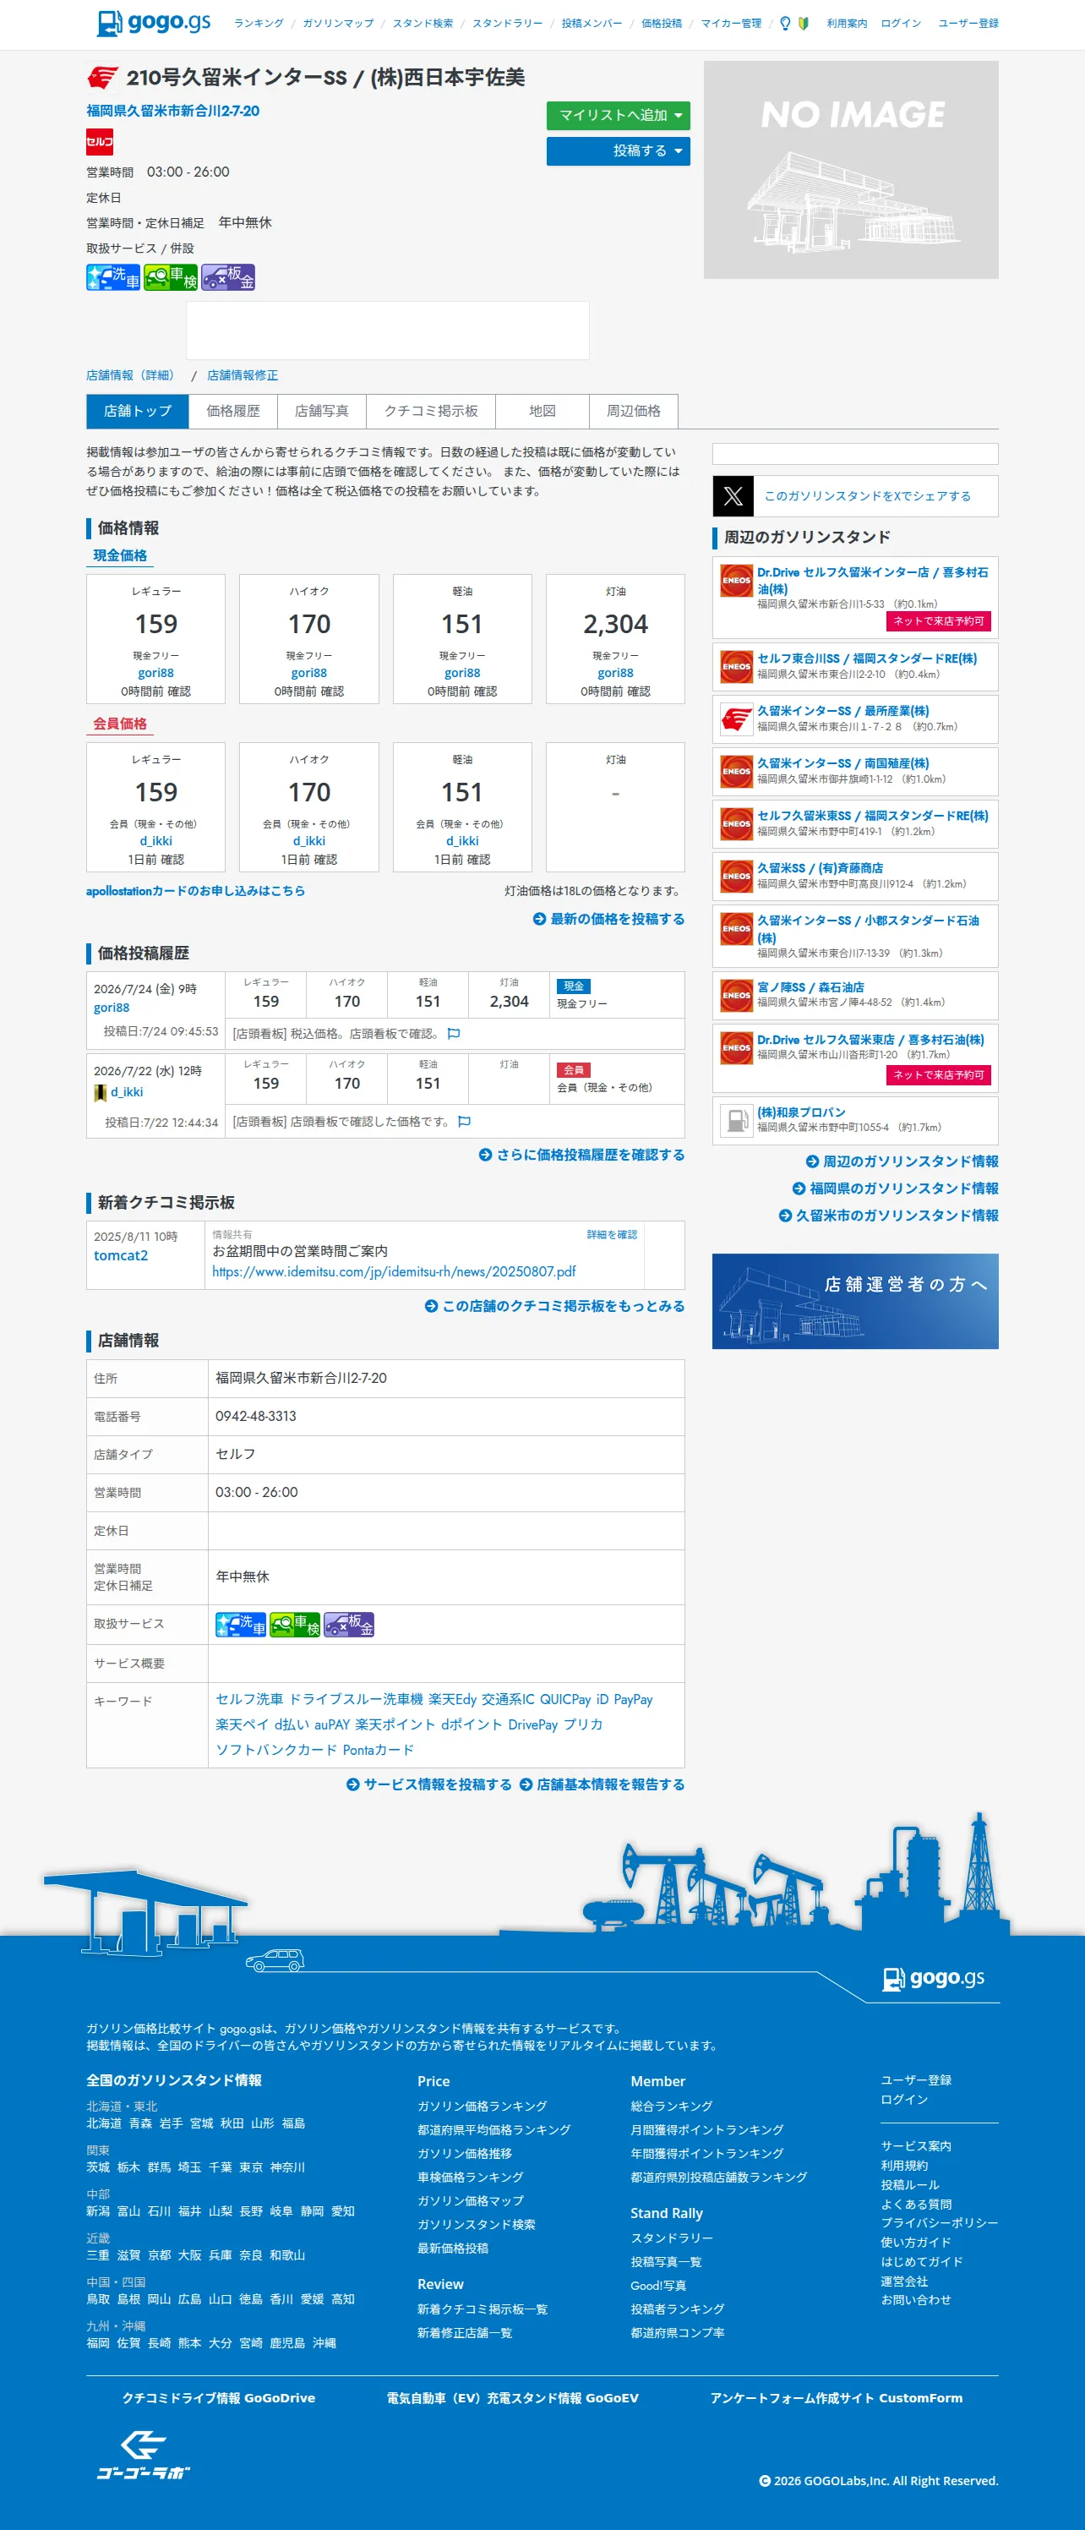
Task: Click the Idemitsu icon beside 久留米インターSS / 最所産業(株)
Action: pos(736,719)
